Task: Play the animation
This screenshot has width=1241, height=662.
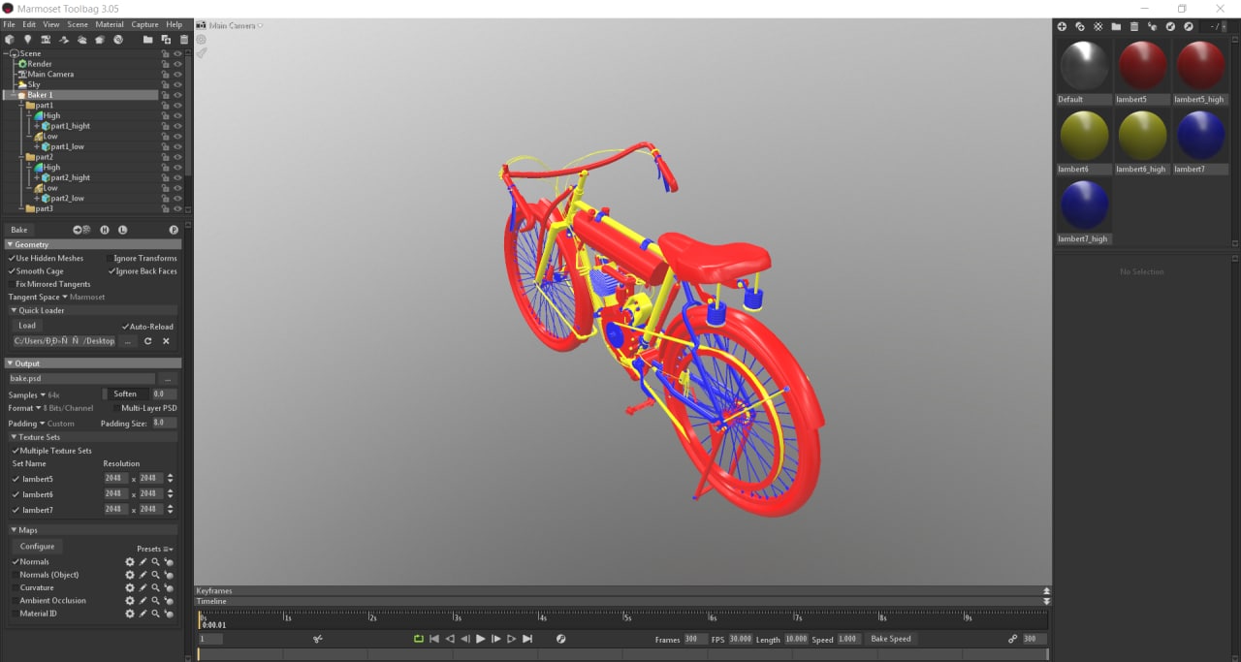Action: click(480, 639)
